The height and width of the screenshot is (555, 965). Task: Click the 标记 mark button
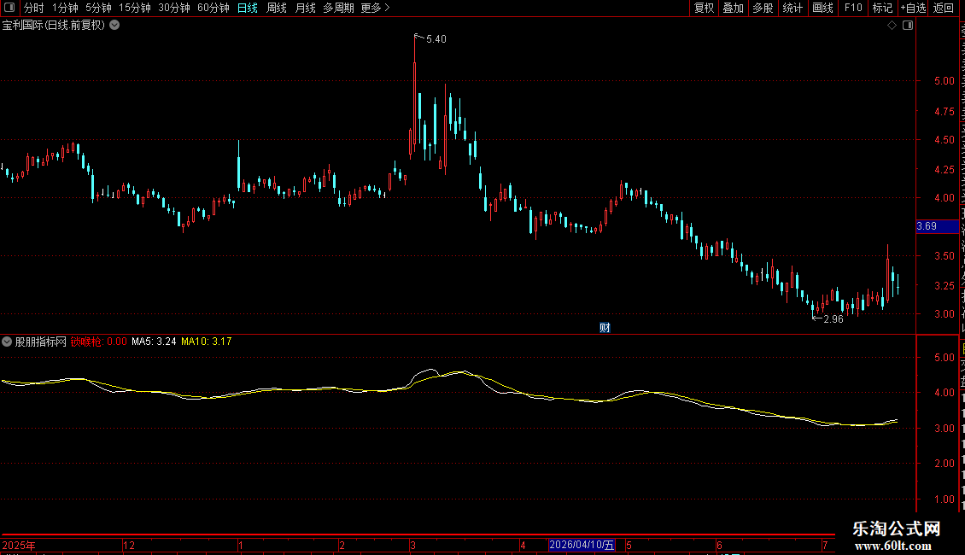[882, 8]
